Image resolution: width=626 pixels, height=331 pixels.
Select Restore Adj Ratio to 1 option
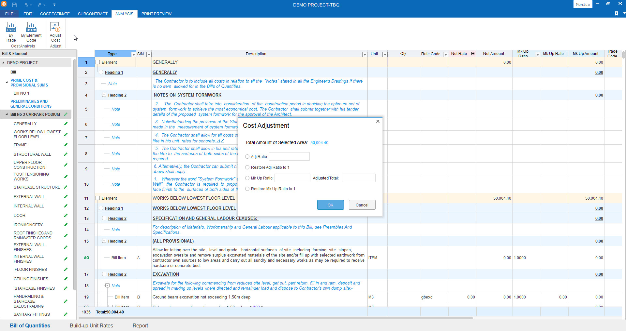(x=247, y=167)
